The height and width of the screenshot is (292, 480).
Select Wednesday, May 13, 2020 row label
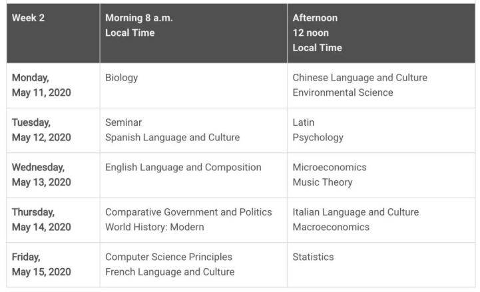[41, 174]
